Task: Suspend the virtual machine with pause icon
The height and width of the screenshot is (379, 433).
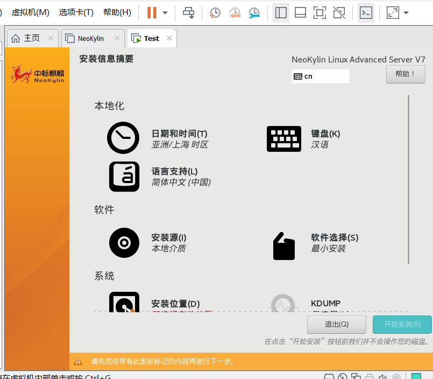Action: click(152, 12)
